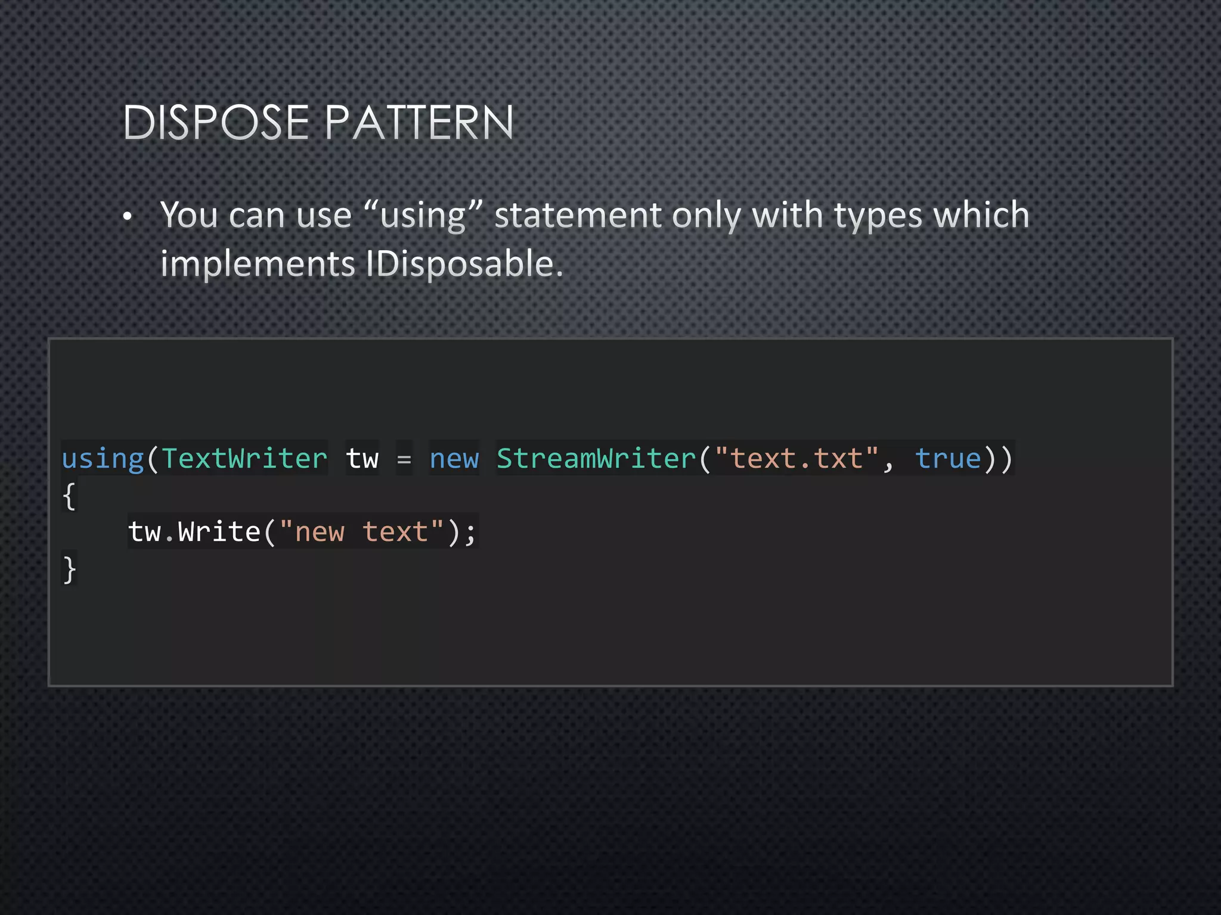
Task: Click the opening curly brace in the code
Action: point(69,496)
